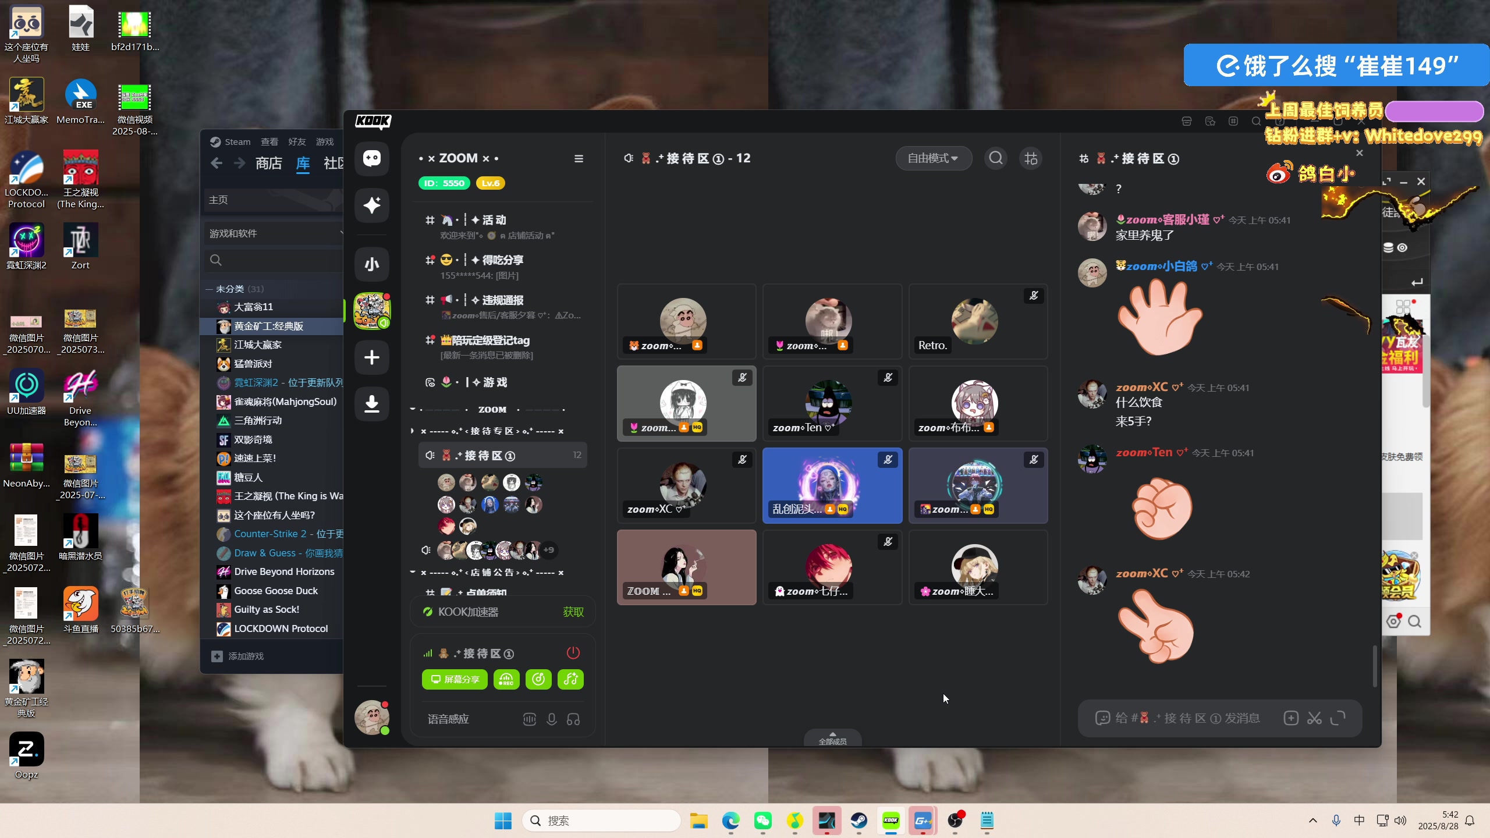Image resolution: width=1490 pixels, height=838 pixels.
Task: Select the 乱创泥头 voice user tile
Action: point(832,486)
